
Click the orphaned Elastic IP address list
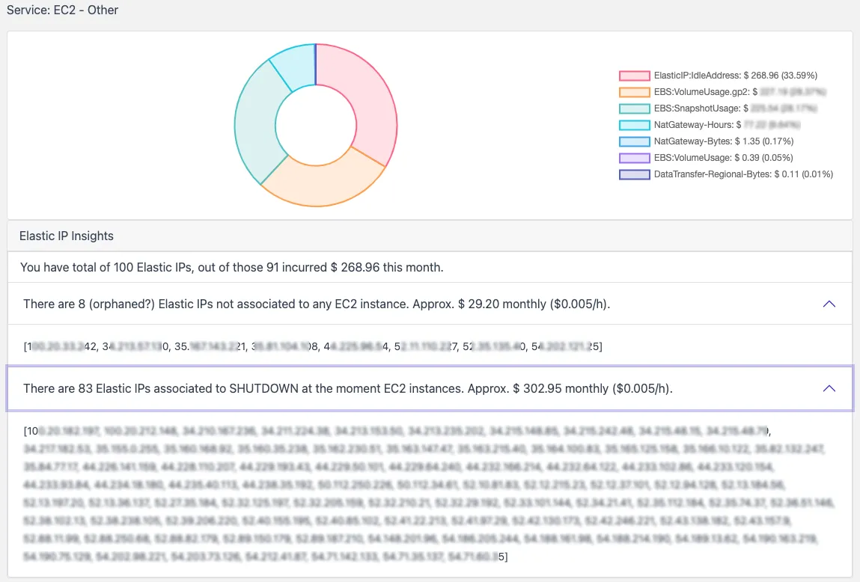pyautogui.click(x=313, y=346)
